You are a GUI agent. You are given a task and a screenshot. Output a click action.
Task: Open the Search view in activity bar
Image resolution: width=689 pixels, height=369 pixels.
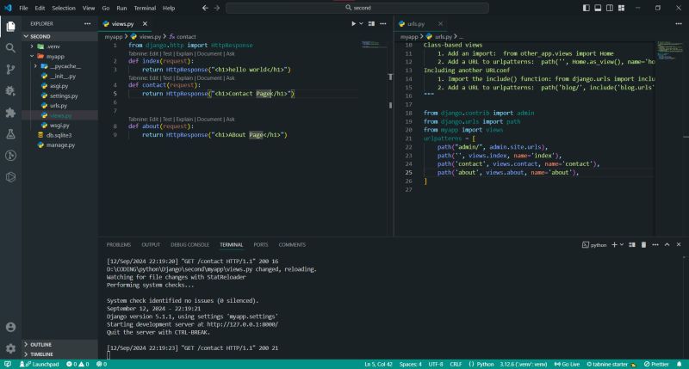(10, 48)
